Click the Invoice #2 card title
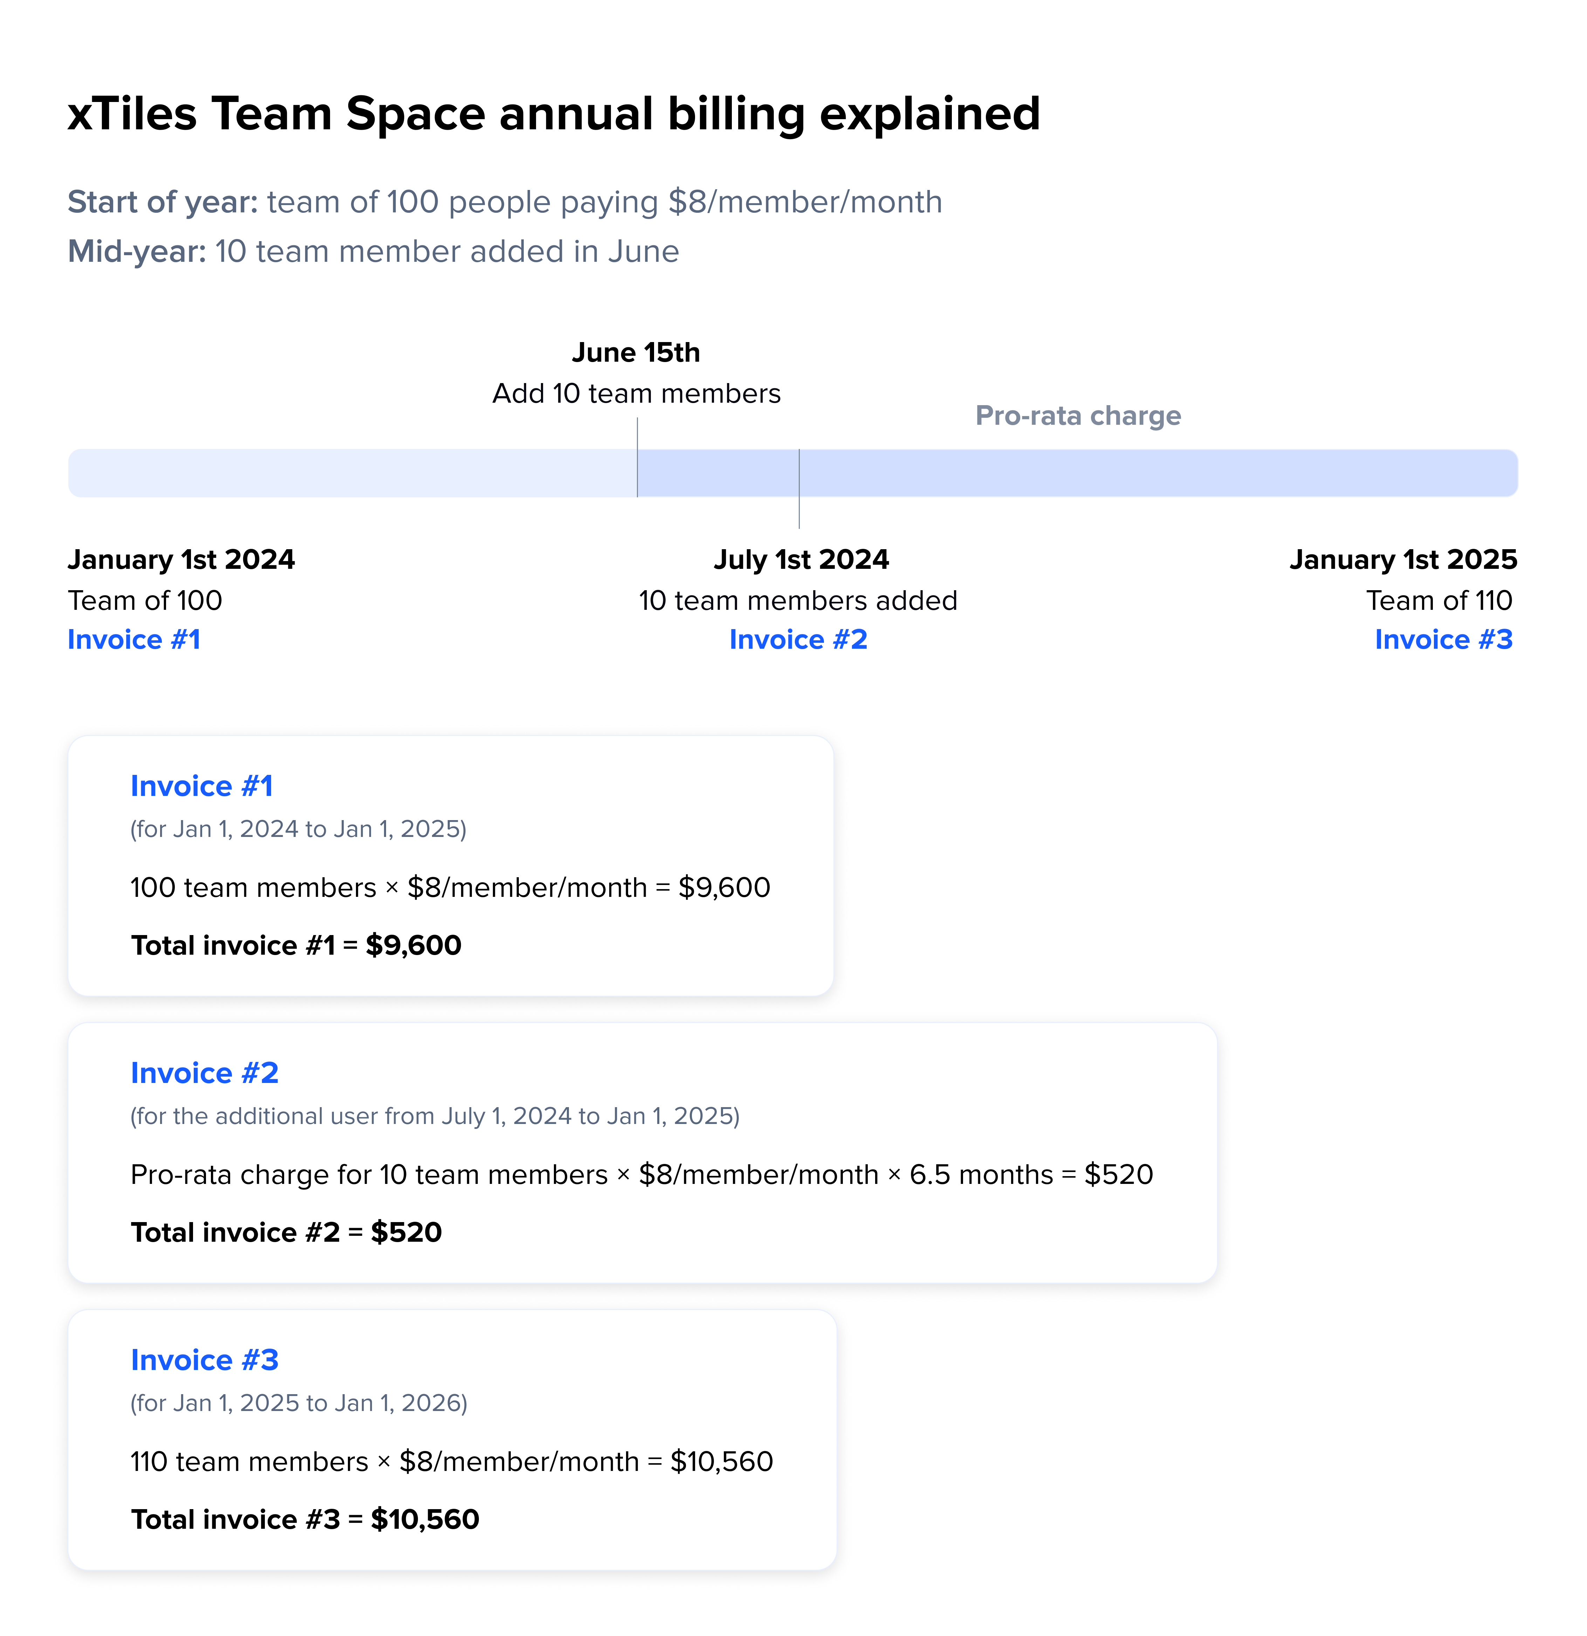1587x1636 pixels. pos(205,1073)
